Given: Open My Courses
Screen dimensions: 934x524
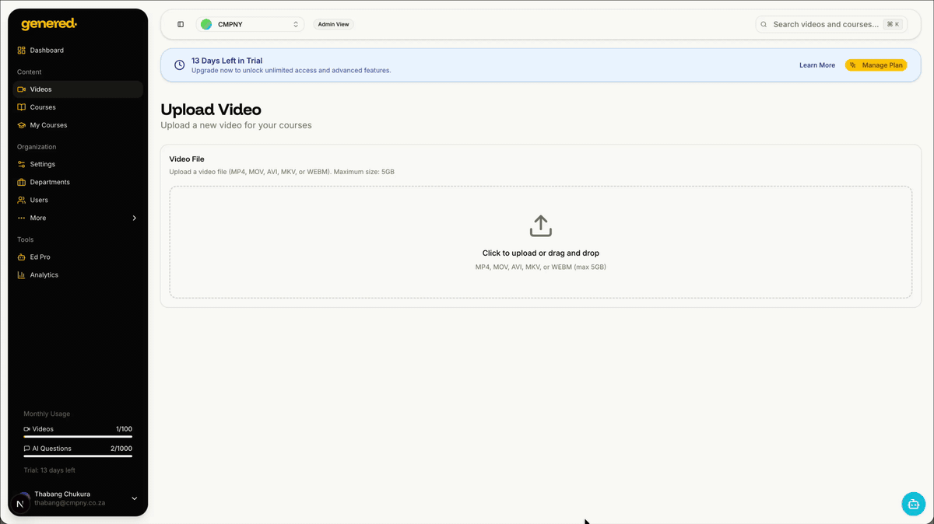Looking at the screenshot, I should click(x=78, y=125).
